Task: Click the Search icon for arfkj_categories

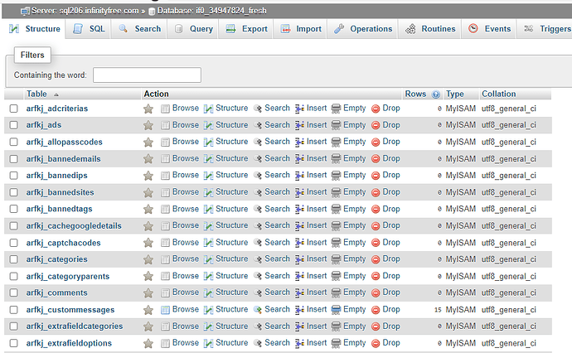Action: tap(258, 259)
